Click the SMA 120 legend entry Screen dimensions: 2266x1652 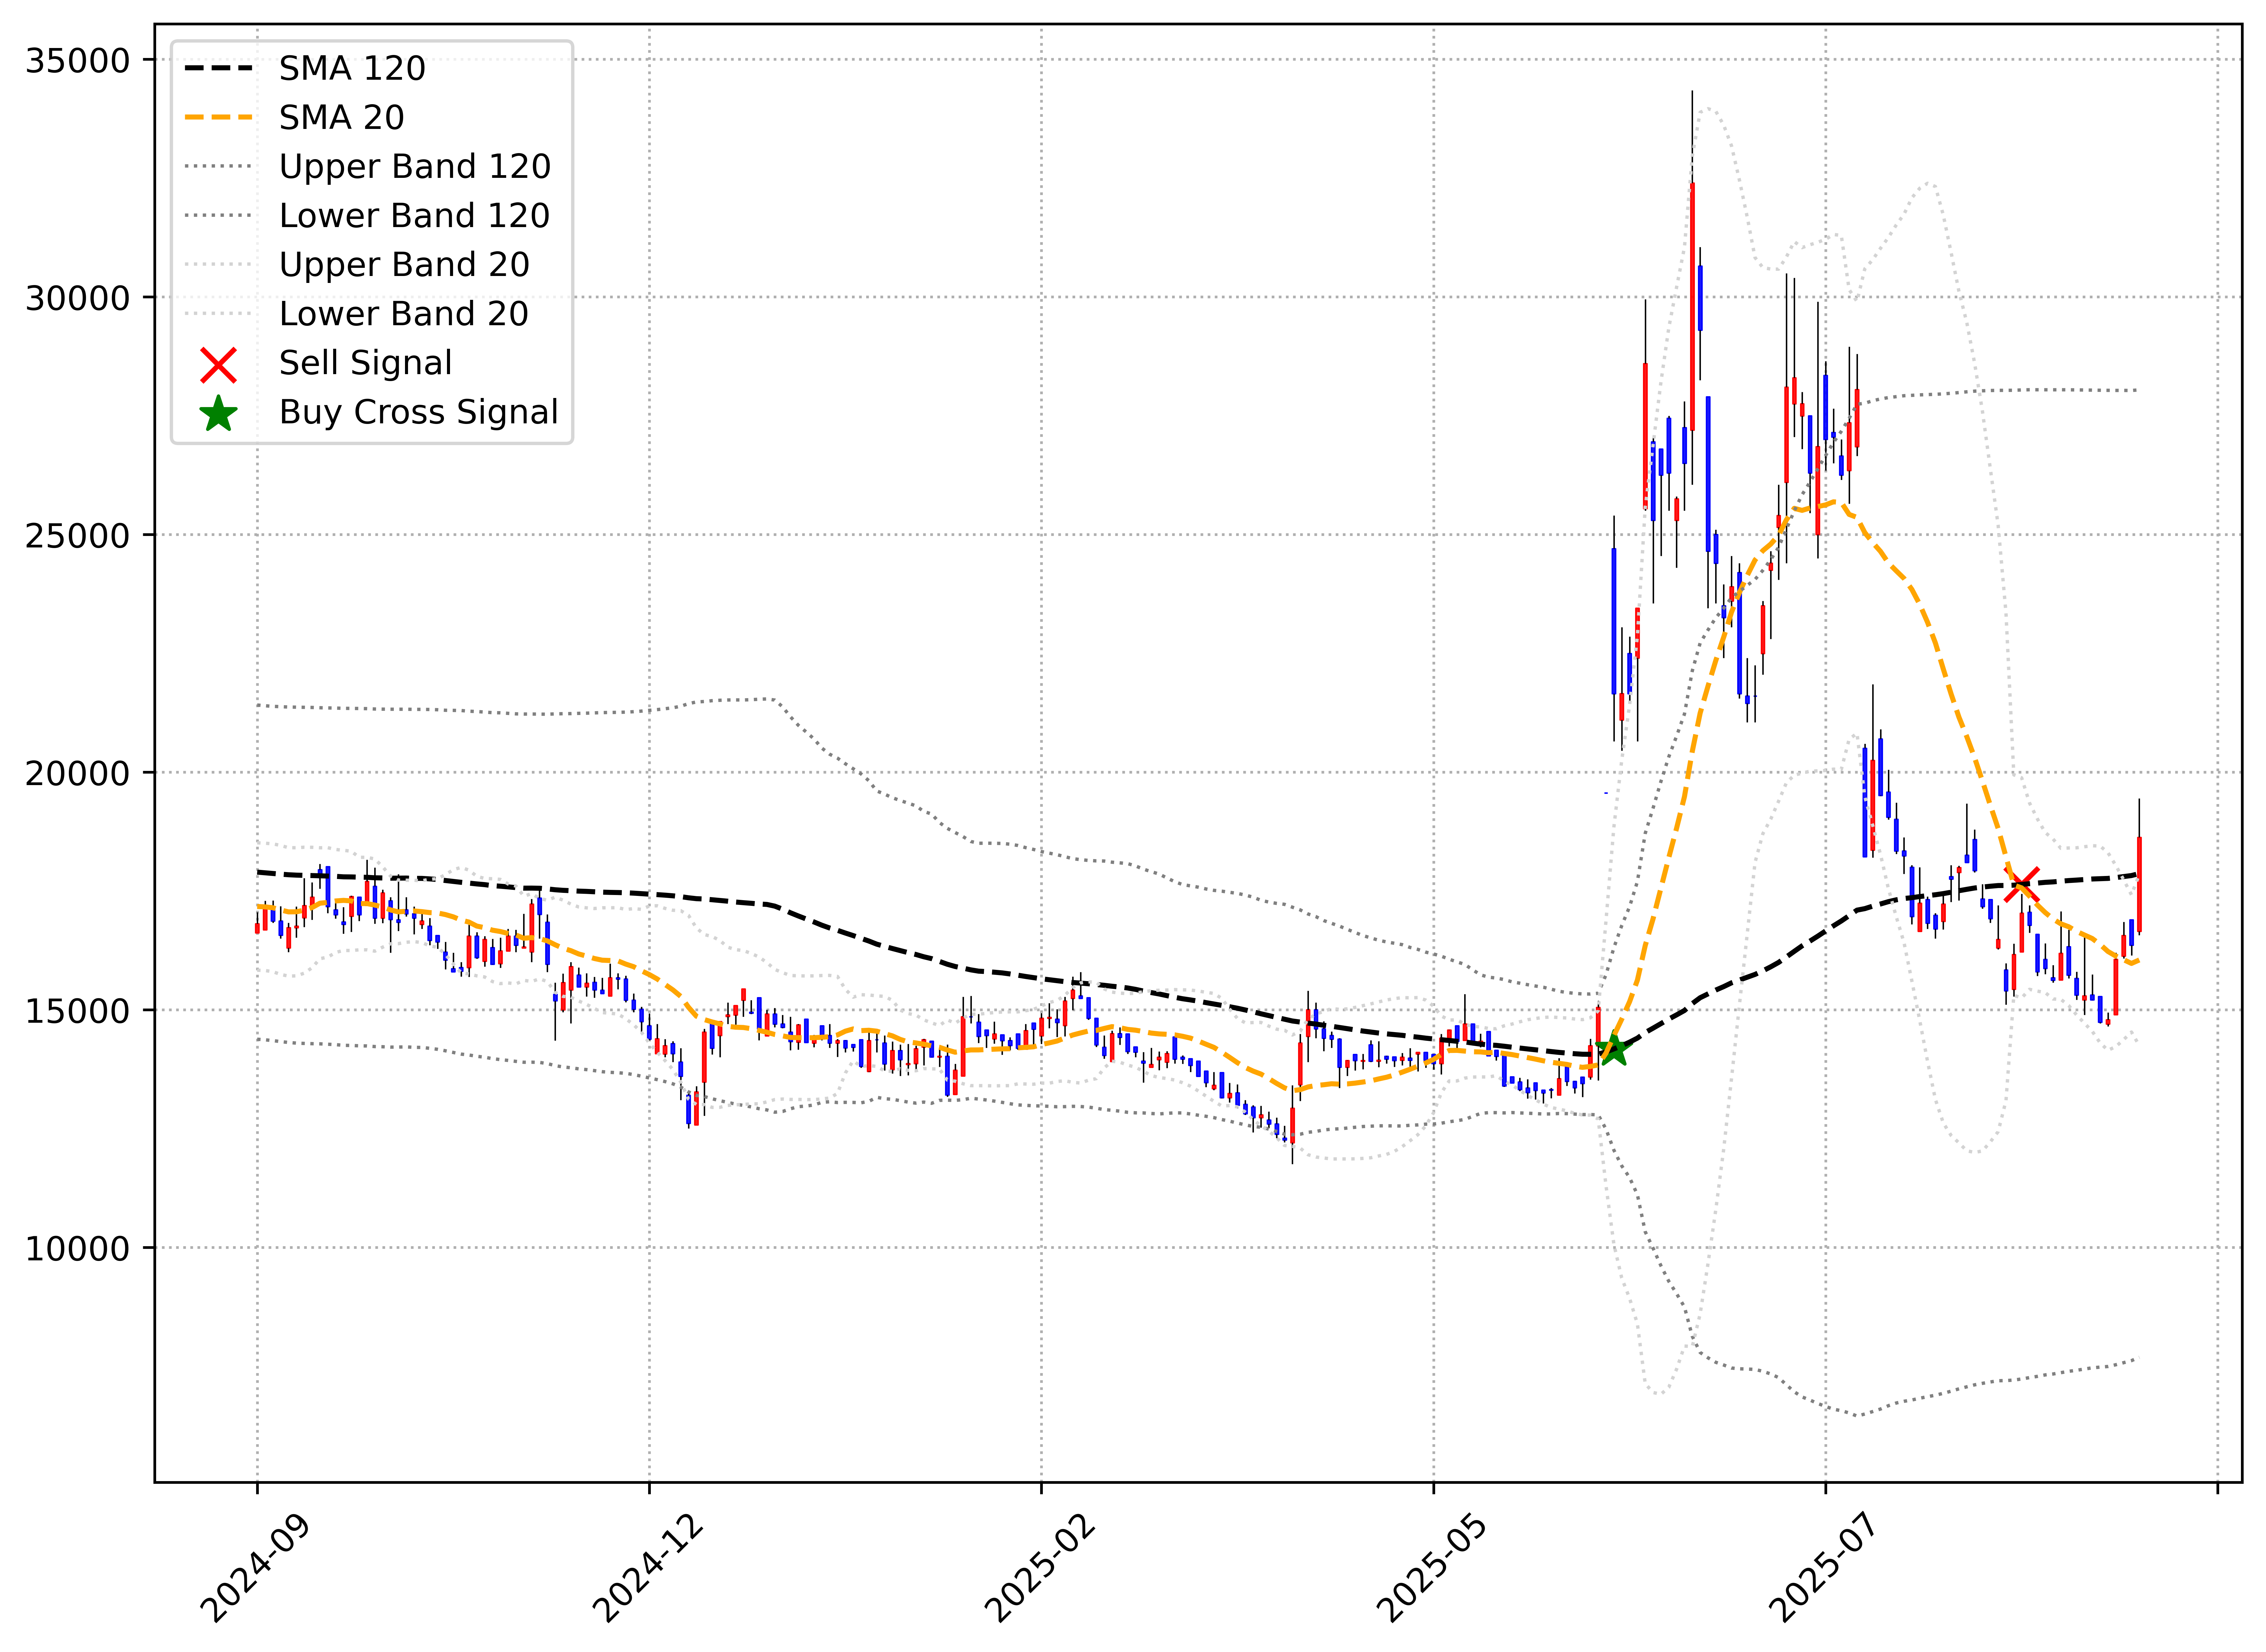click(352, 68)
